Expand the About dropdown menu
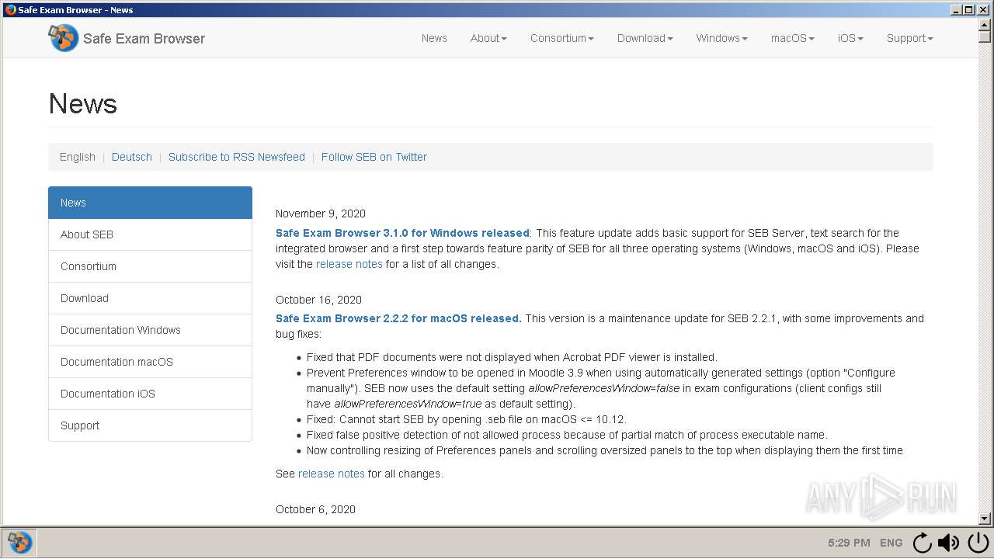This screenshot has height=559, width=994. click(488, 38)
